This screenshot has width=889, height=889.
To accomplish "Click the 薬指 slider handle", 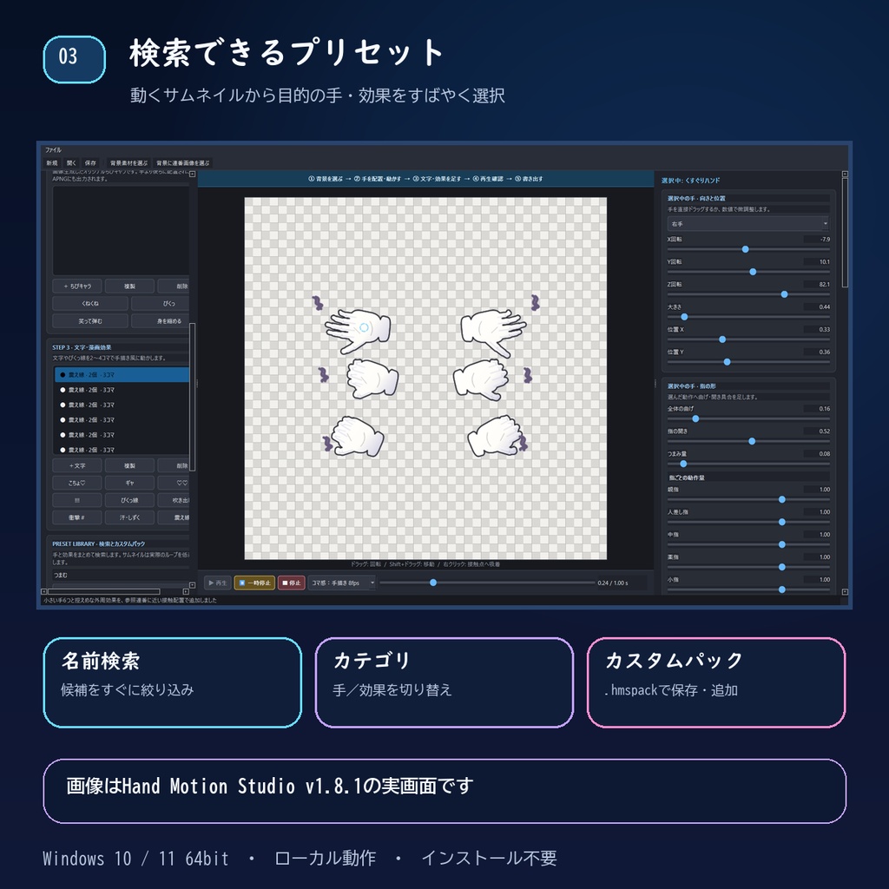I will pyautogui.click(x=782, y=567).
